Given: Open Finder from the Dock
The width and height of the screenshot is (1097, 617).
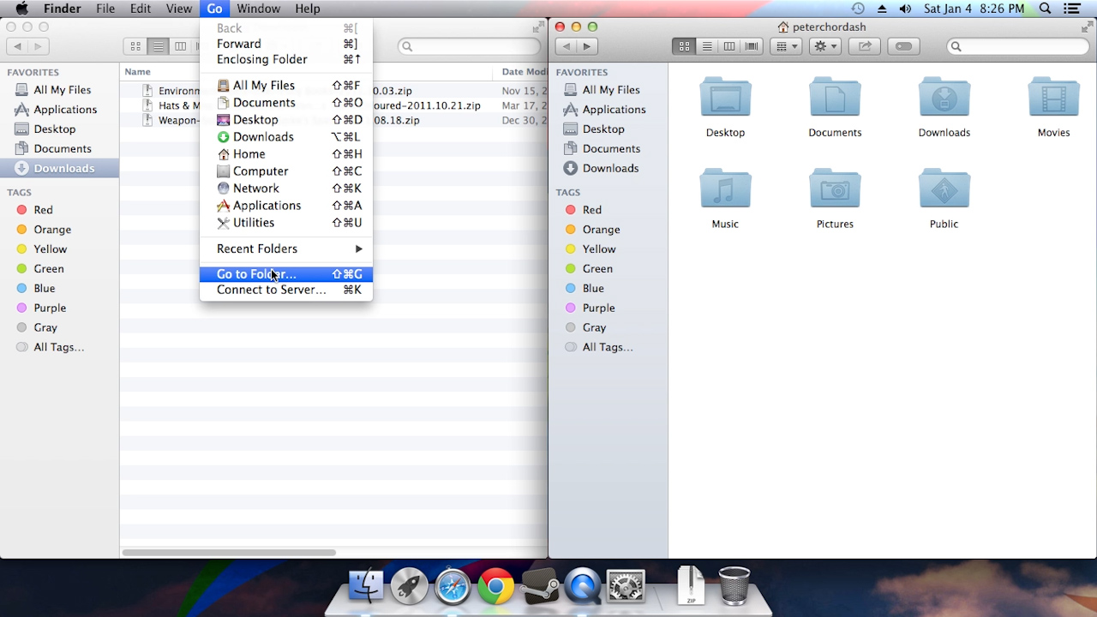Looking at the screenshot, I should tap(367, 586).
